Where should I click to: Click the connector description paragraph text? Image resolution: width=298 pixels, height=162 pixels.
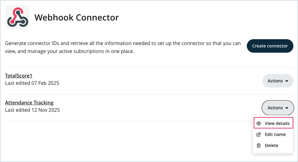coord(123,47)
